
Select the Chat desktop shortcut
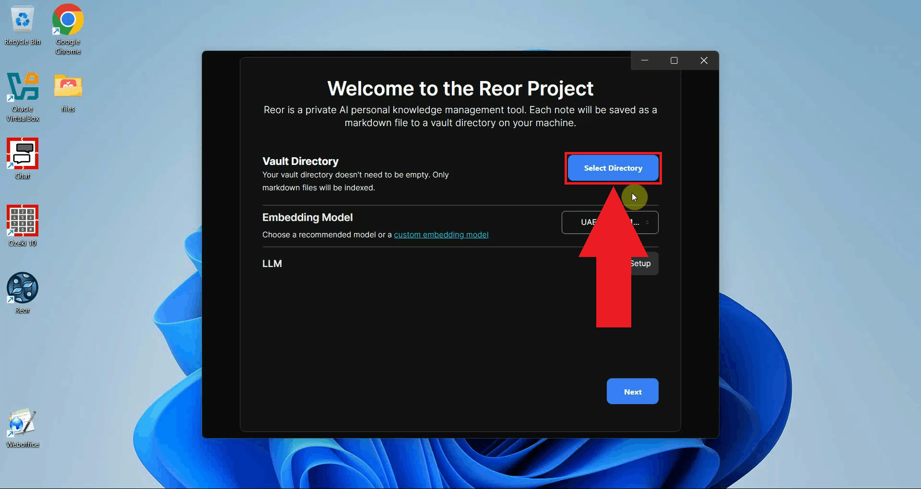coord(22,159)
